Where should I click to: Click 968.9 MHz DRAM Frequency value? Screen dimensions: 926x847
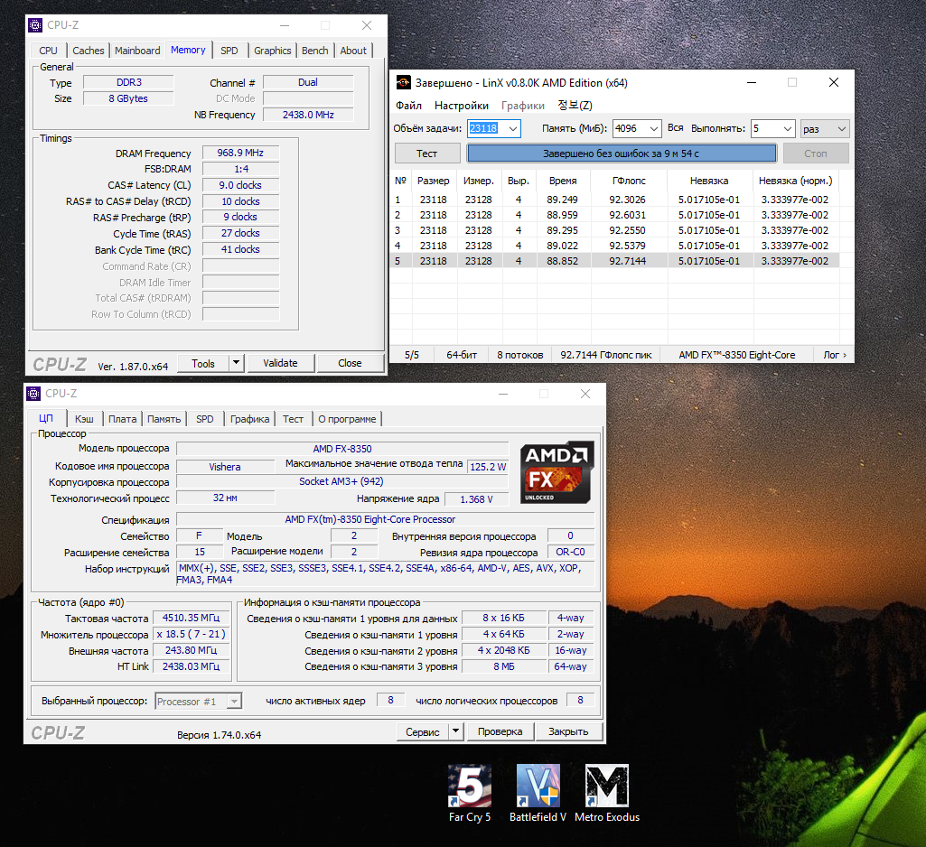[240, 153]
